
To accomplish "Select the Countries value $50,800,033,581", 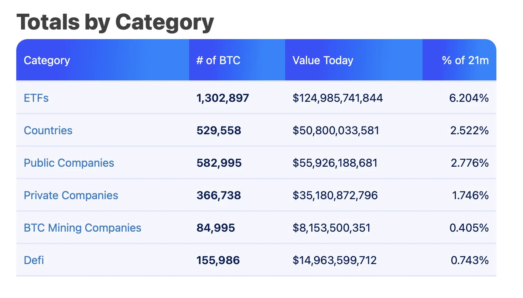I will (x=336, y=131).
